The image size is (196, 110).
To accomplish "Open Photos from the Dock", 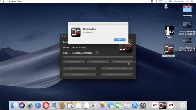I will (x=103, y=105).
